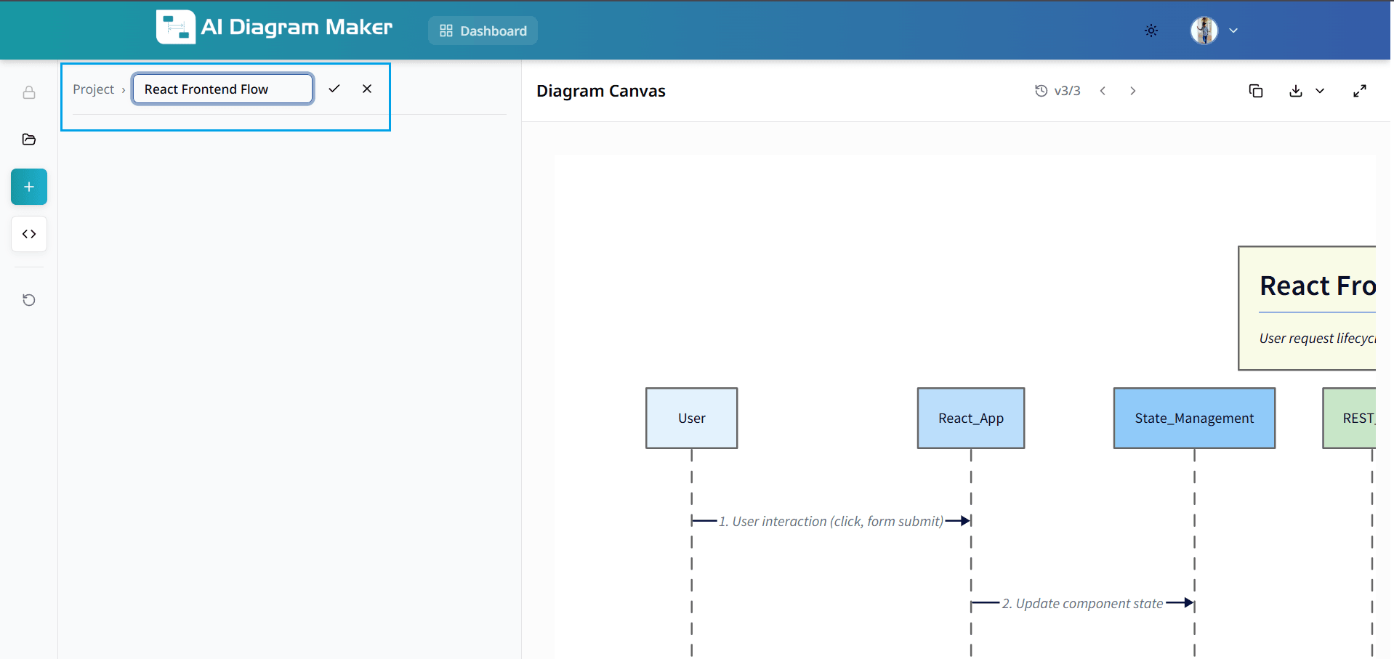Expand the canvas to fullscreen
This screenshot has width=1394, height=659.
coord(1361,90)
